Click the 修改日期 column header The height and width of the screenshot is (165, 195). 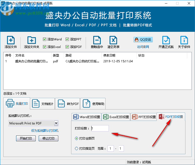click(119, 55)
